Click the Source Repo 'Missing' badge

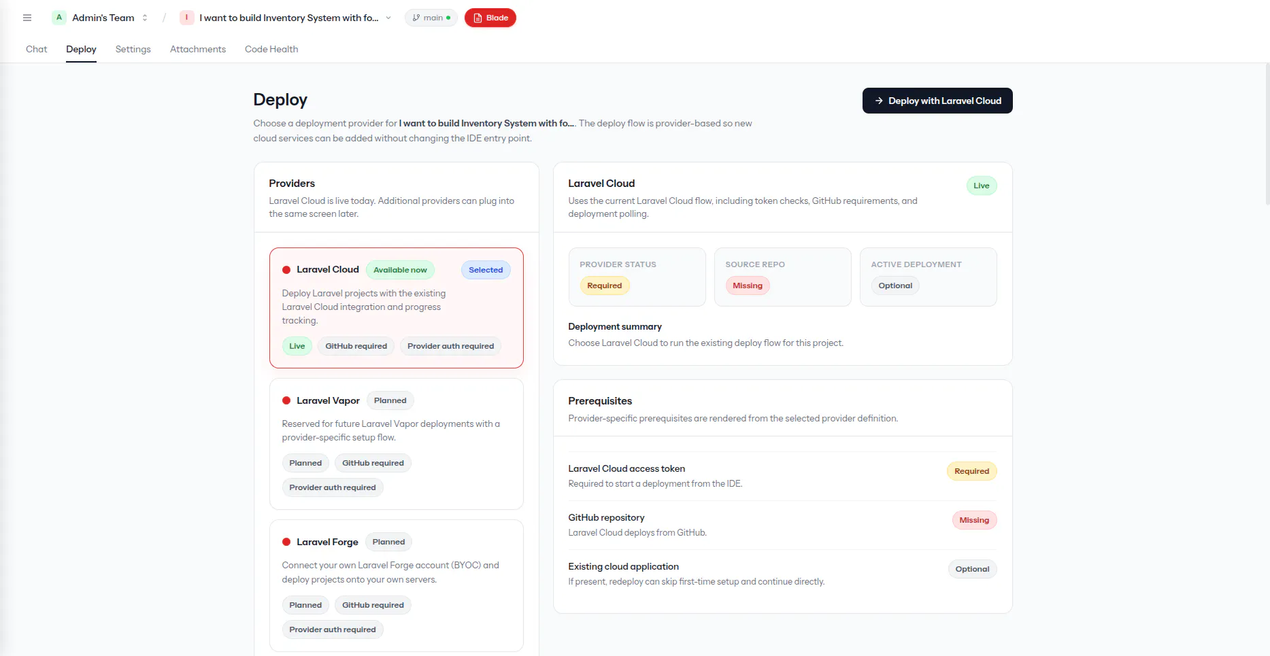[x=748, y=286]
